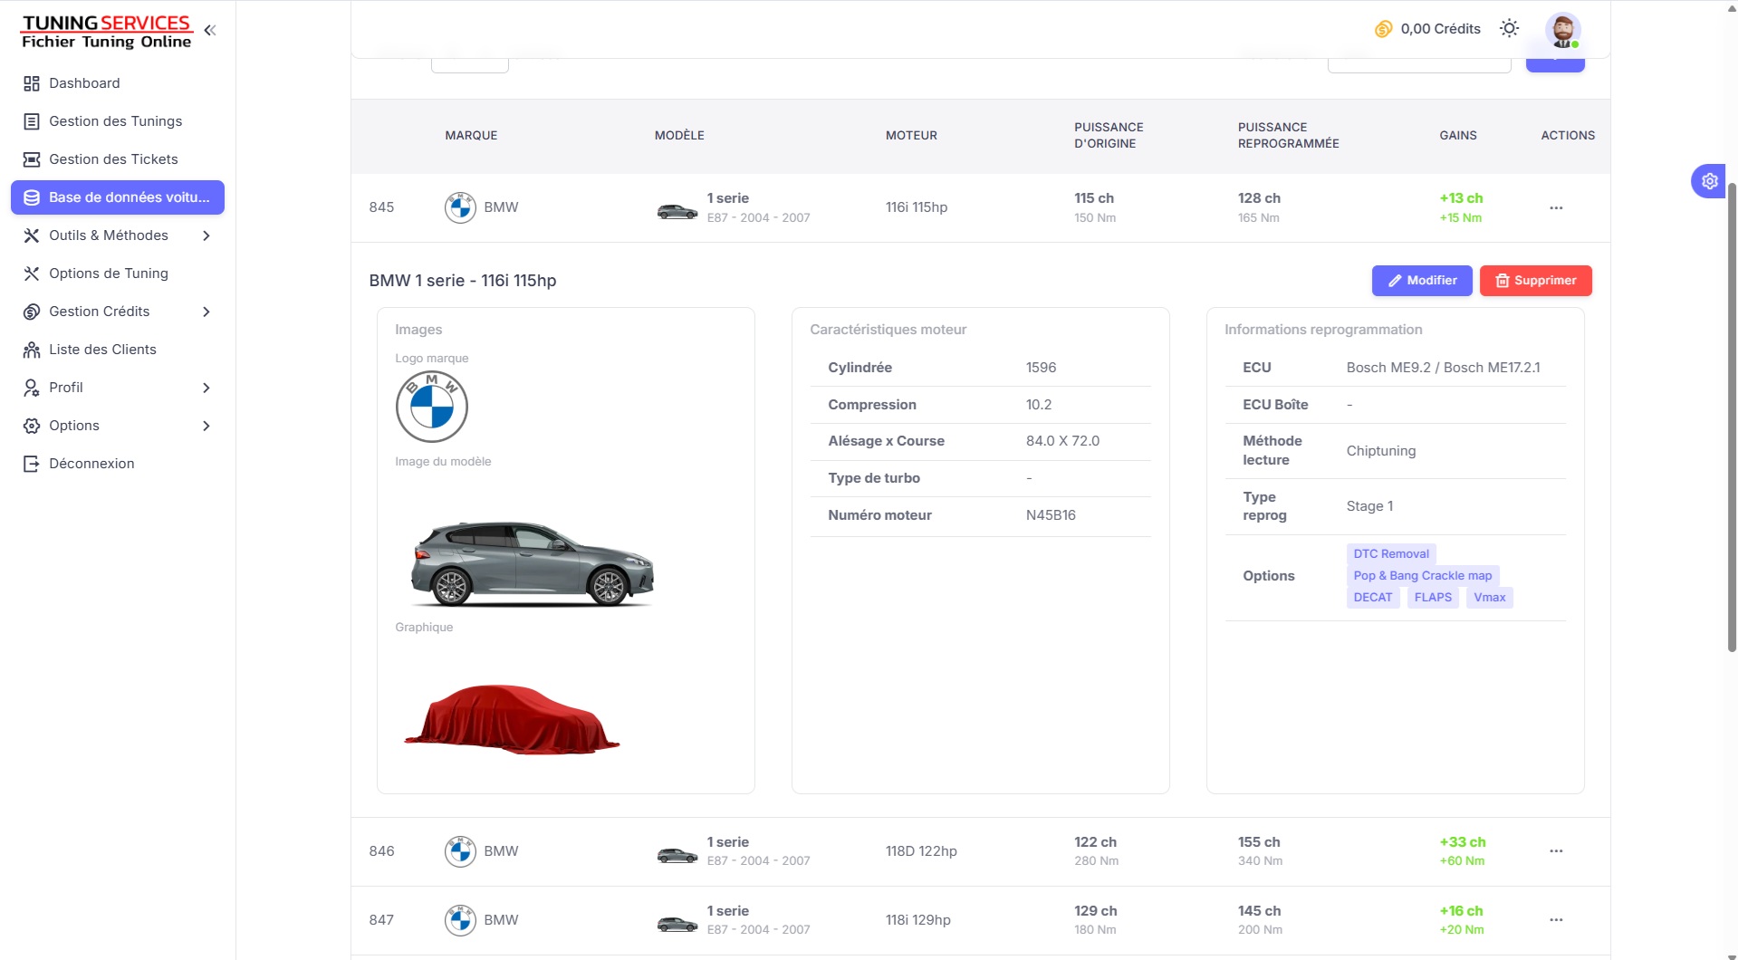Open the user avatar menu
This screenshot has width=1738, height=960.
pos(1562,30)
